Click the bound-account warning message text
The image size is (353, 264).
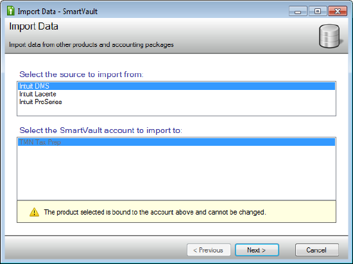tap(155, 212)
